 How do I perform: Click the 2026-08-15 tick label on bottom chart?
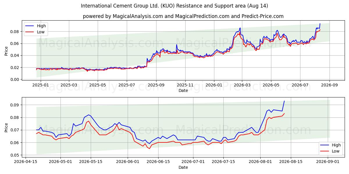tap(290, 162)
